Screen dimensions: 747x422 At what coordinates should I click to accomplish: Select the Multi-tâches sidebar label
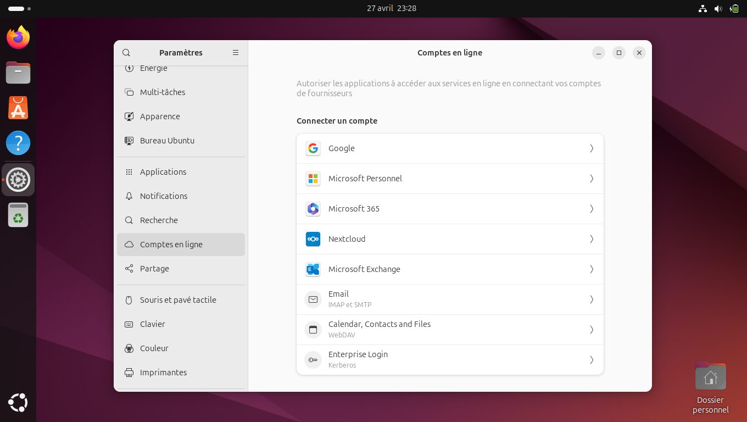(163, 92)
